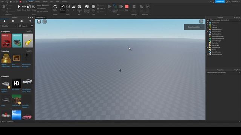This screenshot has width=241, height=135.
Task: Click the red stop icon in quick access bar
Action: tap(20, 1)
